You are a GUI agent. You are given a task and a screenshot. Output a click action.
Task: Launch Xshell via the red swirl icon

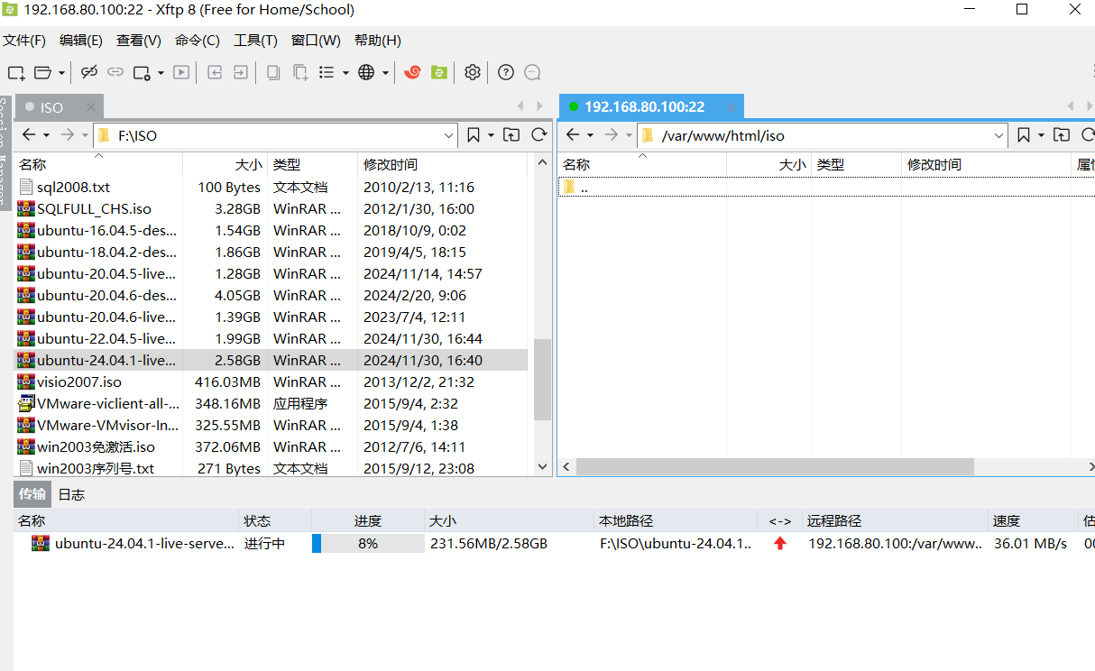pyautogui.click(x=412, y=72)
